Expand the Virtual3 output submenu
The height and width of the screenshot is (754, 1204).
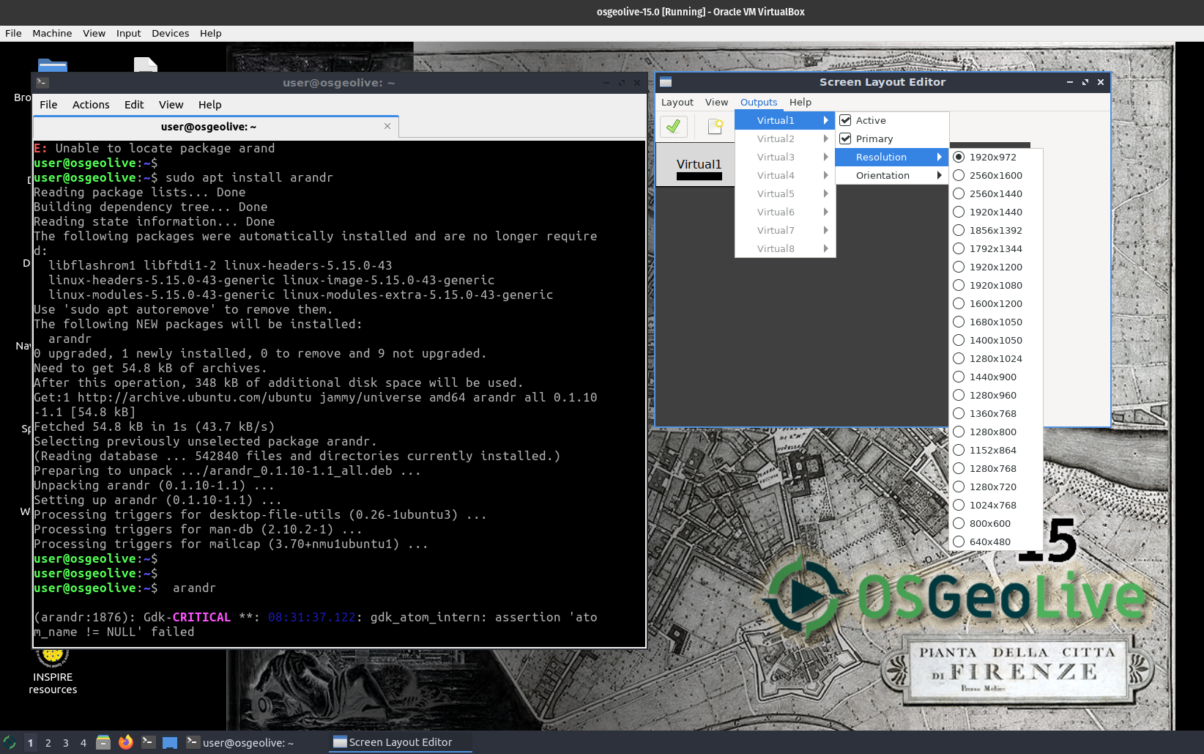tap(785, 157)
